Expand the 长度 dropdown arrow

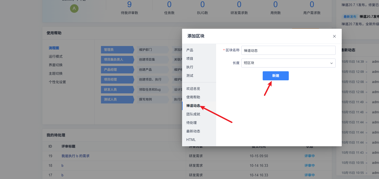[331, 63]
